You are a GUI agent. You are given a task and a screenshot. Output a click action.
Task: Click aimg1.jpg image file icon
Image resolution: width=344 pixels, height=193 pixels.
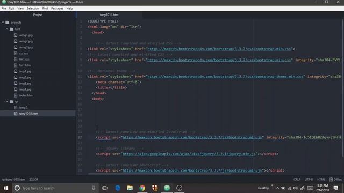tap(16, 35)
